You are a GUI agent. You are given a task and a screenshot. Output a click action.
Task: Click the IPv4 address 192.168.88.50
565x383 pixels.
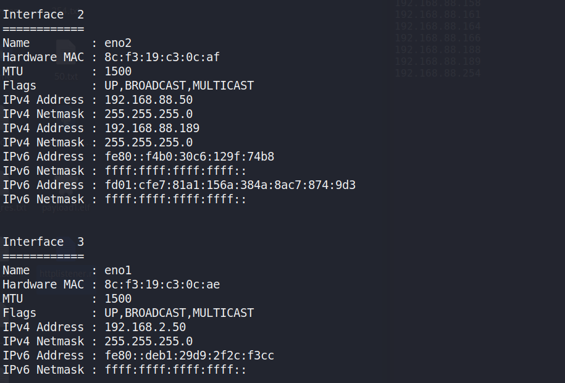point(148,99)
